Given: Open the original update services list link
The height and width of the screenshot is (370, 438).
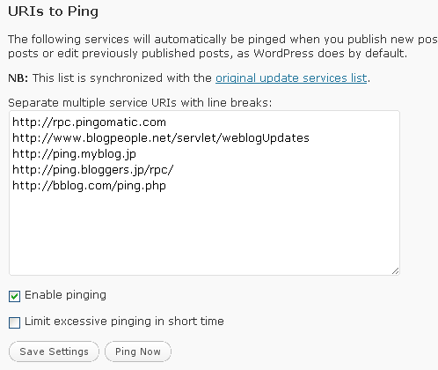Looking at the screenshot, I should tap(291, 78).
